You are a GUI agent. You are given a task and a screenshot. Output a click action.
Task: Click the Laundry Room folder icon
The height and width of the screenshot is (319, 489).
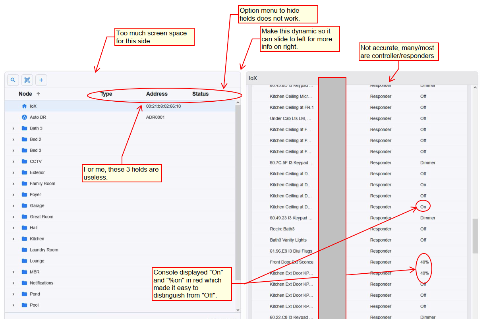tap(24, 250)
